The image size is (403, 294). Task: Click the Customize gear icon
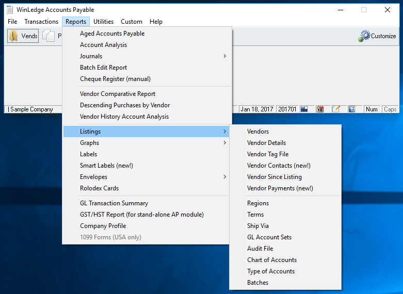pyautogui.click(x=365, y=36)
